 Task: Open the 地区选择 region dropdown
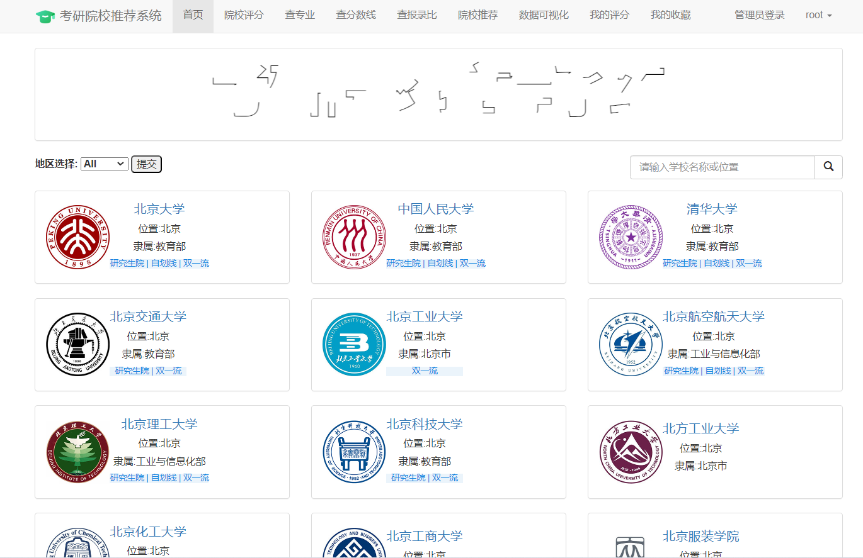click(105, 164)
